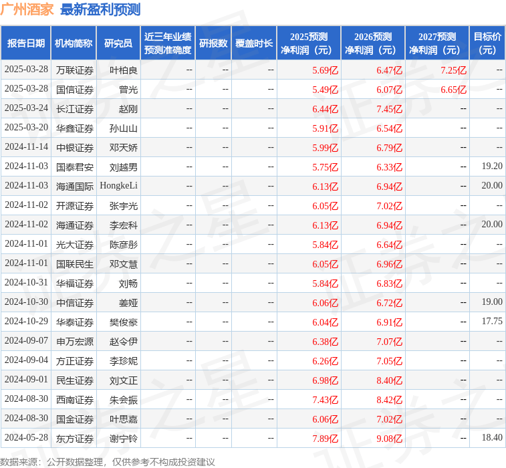Click researcher name 叶柏良
This screenshot has height=468, width=506.
123,70
